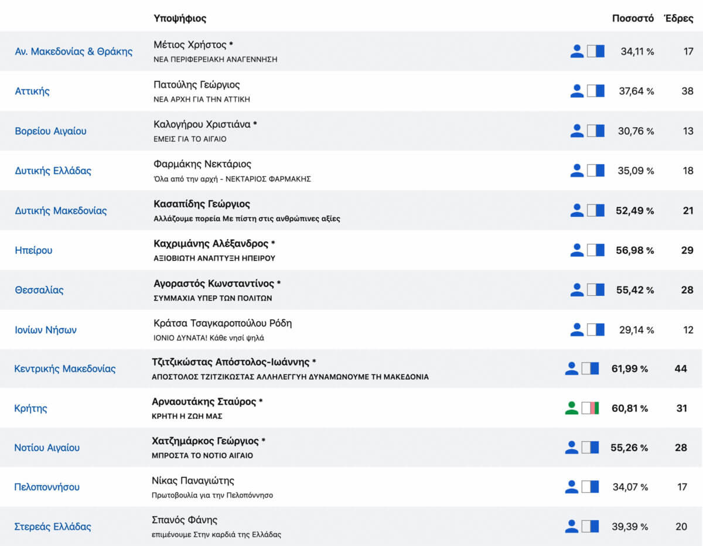This screenshot has height=546, width=703.
Task: Open the Στερεάς Ελλάδας region link
Action: tap(53, 527)
